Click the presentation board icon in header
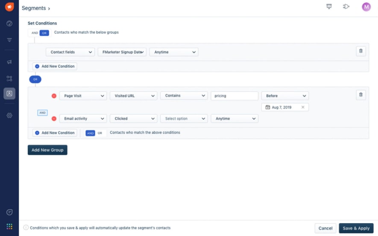This screenshot has width=378, height=236. point(329,6)
